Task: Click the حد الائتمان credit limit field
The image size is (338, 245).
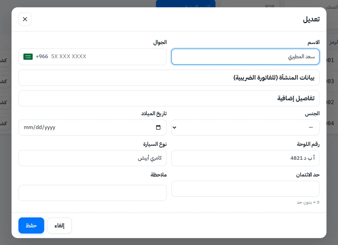Action: [245, 189]
